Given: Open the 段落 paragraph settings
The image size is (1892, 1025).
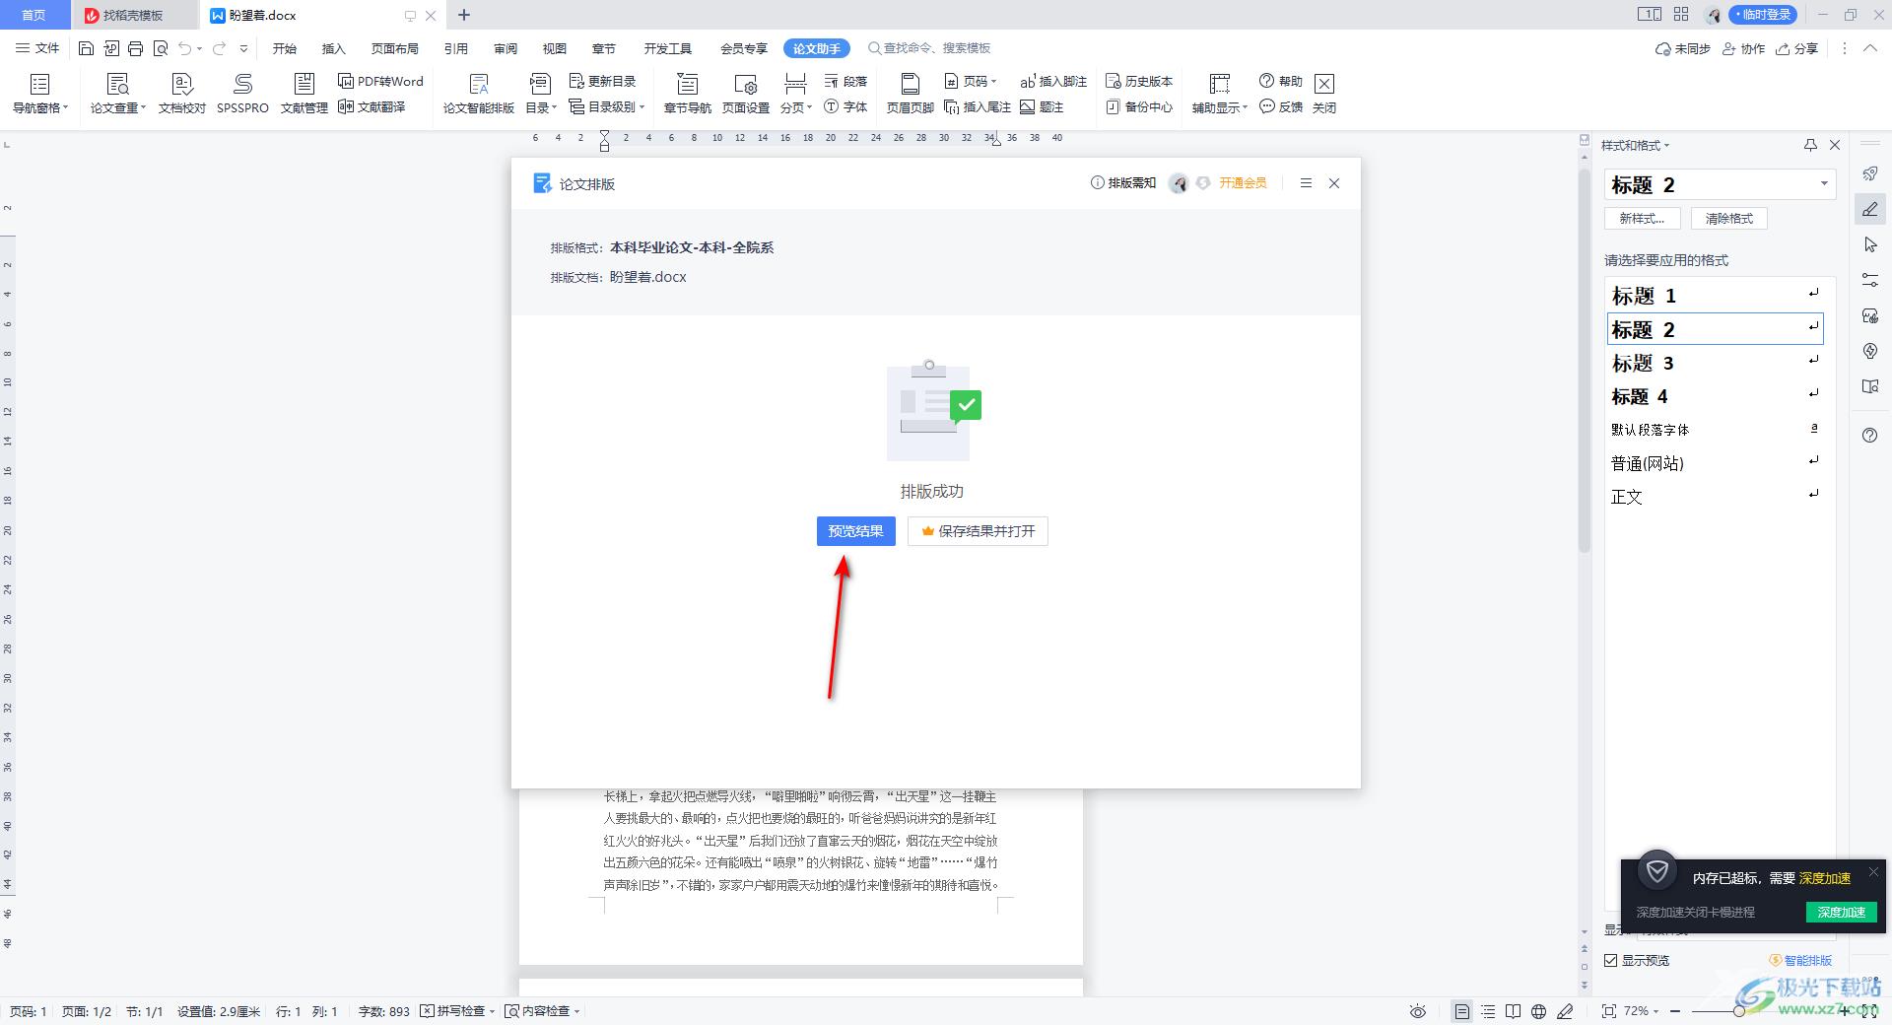Looking at the screenshot, I should pyautogui.click(x=846, y=81).
